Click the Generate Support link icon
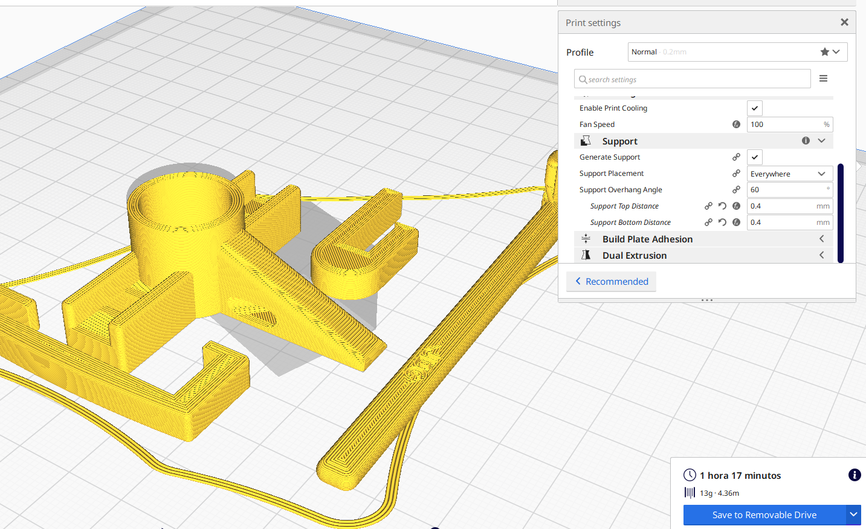 (x=736, y=157)
